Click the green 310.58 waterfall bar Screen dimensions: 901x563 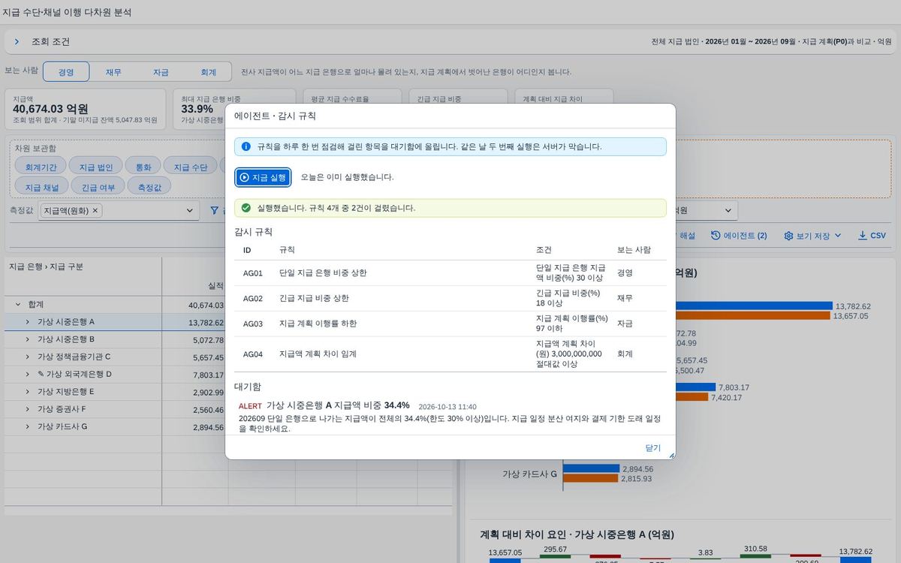click(754, 556)
